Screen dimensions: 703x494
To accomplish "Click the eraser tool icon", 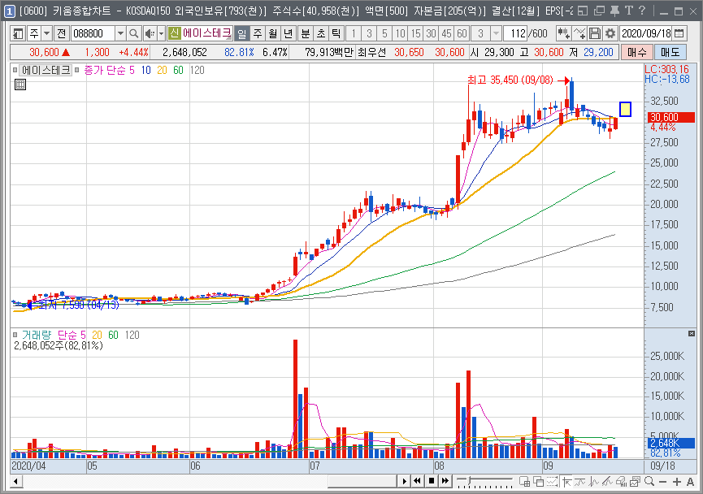I will click(x=622, y=482).
